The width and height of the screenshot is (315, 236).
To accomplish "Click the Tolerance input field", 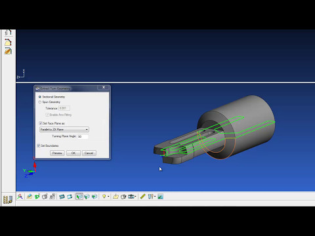I will click(64, 108).
